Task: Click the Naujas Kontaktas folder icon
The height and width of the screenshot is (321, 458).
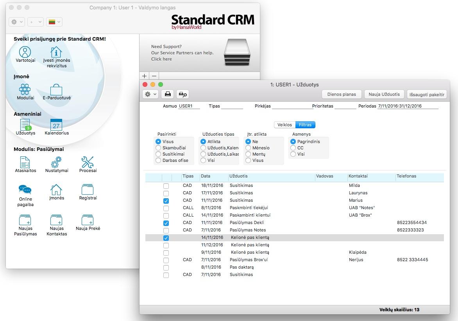Action: [x=56, y=220]
